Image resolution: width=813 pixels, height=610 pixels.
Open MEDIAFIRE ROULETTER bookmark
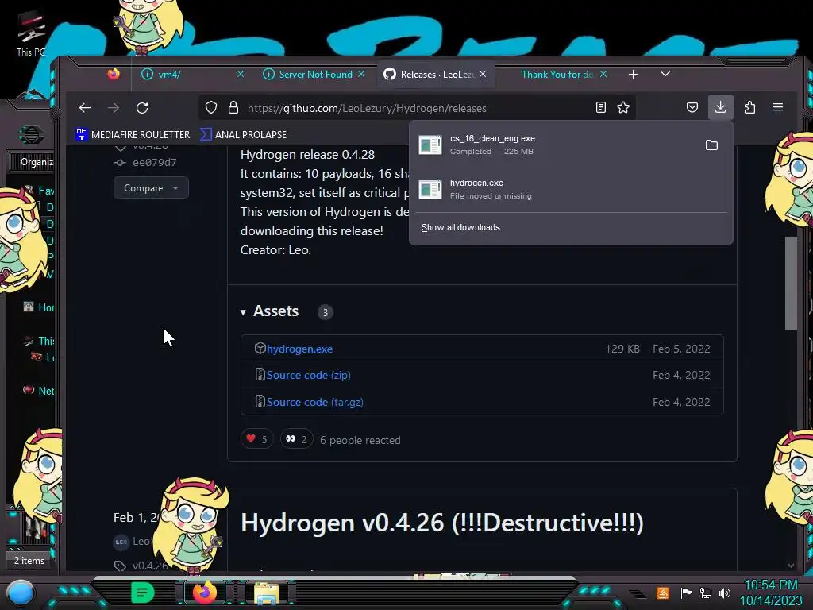[x=133, y=135]
